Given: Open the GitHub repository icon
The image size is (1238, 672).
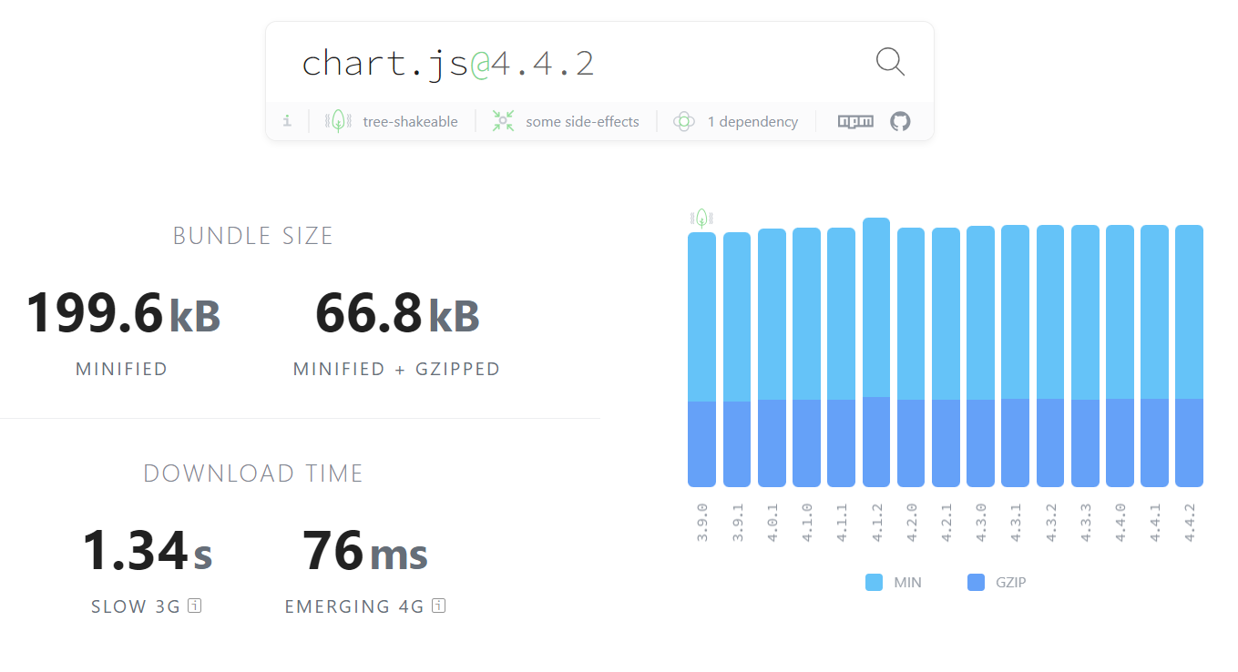Looking at the screenshot, I should coord(900,121).
